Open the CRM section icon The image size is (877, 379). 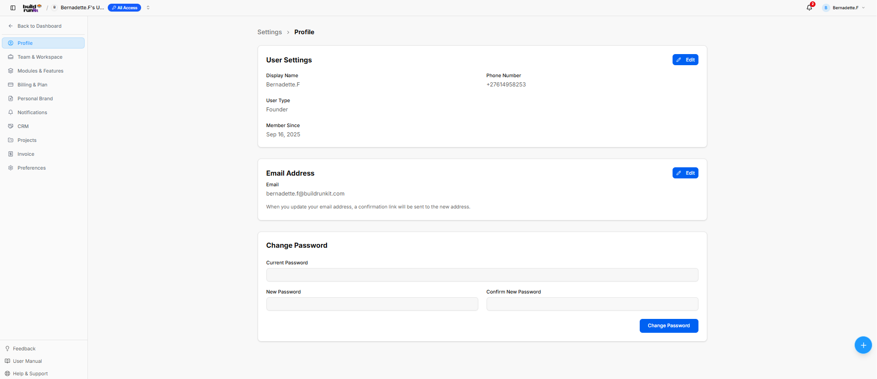pyautogui.click(x=11, y=126)
